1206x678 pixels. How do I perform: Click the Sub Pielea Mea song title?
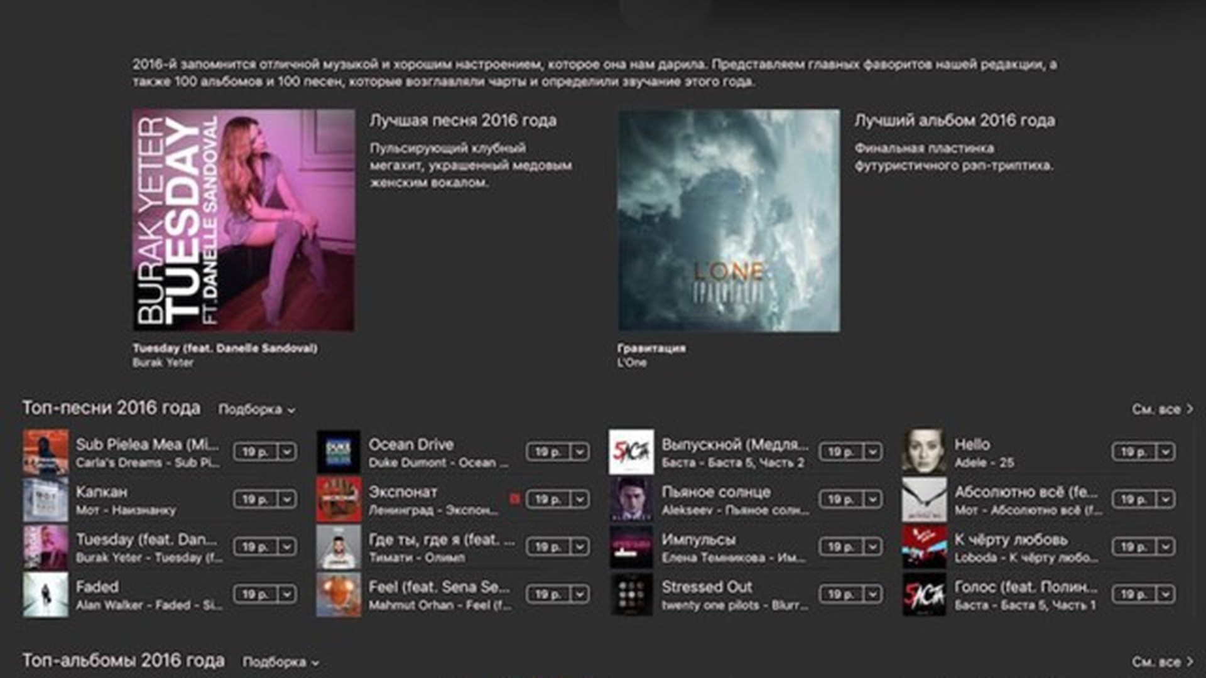148,444
